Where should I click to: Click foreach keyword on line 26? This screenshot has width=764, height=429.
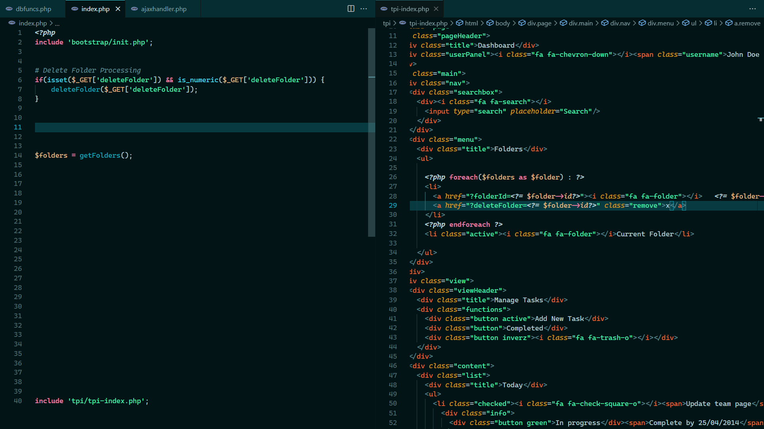click(463, 177)
